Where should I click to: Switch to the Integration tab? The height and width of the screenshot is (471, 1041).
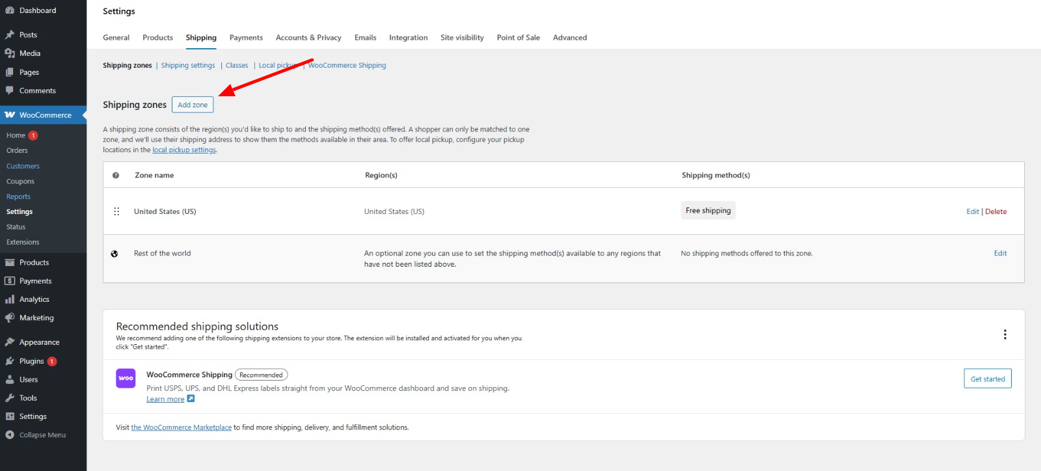point(409,38)
